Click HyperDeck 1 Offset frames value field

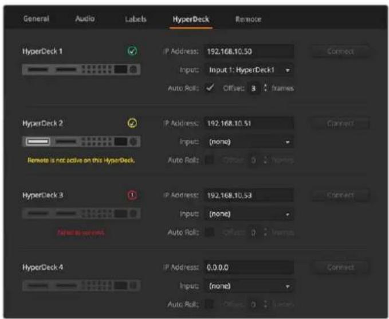pos(254,88)
